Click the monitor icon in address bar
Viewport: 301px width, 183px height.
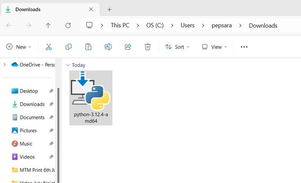89,25
